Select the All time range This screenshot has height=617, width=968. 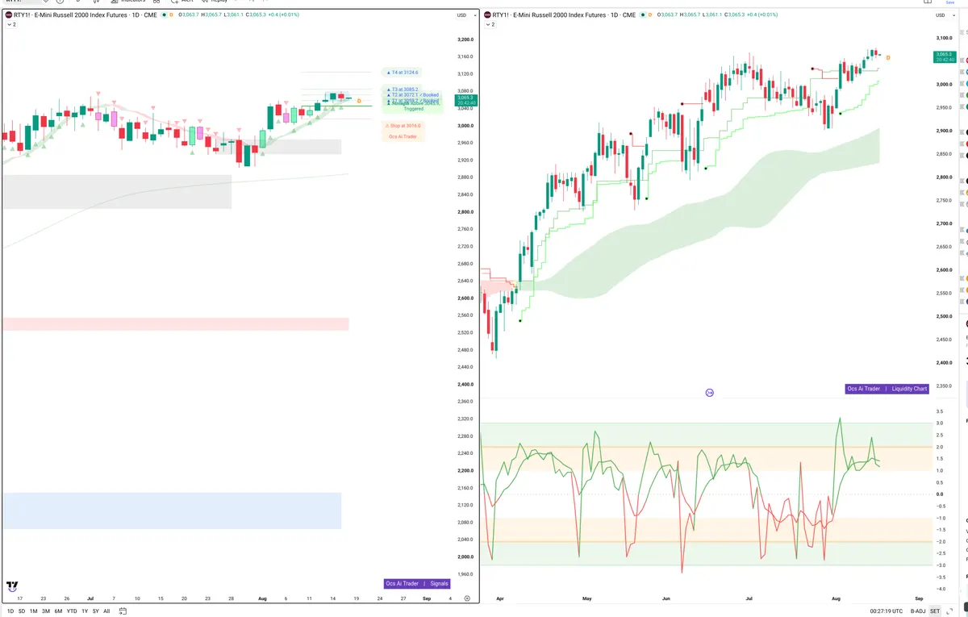pyautogui.click(x=106, y=611)
